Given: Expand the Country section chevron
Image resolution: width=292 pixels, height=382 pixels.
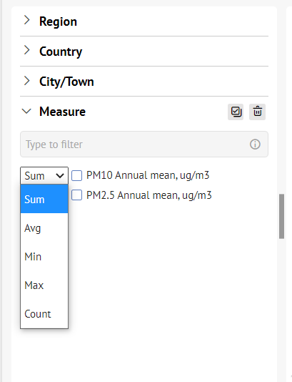Looking at the screenshot, I should (x=26, y=50).
